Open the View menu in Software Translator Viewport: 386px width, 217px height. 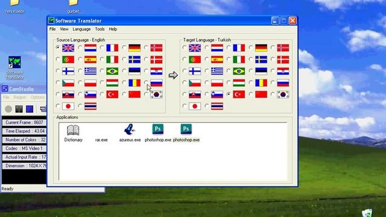[64, 29]
